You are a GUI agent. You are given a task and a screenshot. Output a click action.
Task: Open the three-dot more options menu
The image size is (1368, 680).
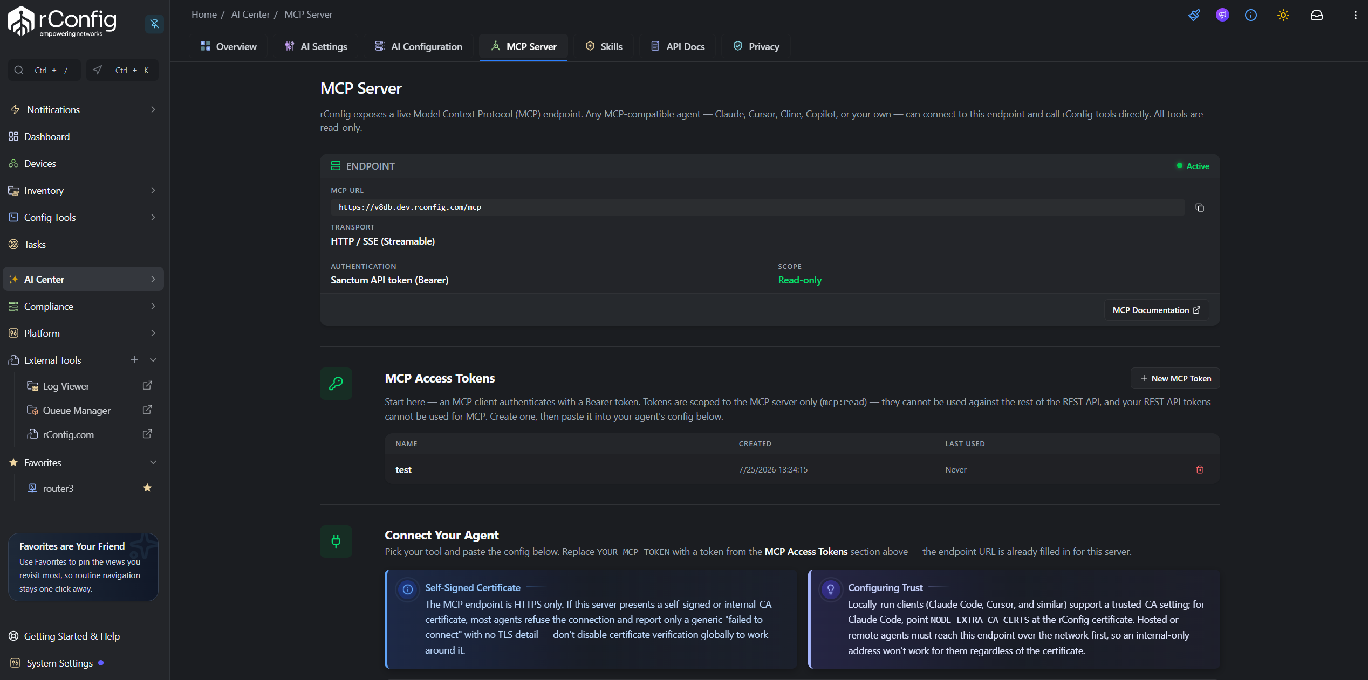coord(1355,15)
